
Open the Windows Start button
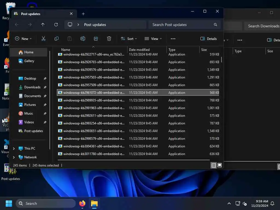tap(9, 203)
